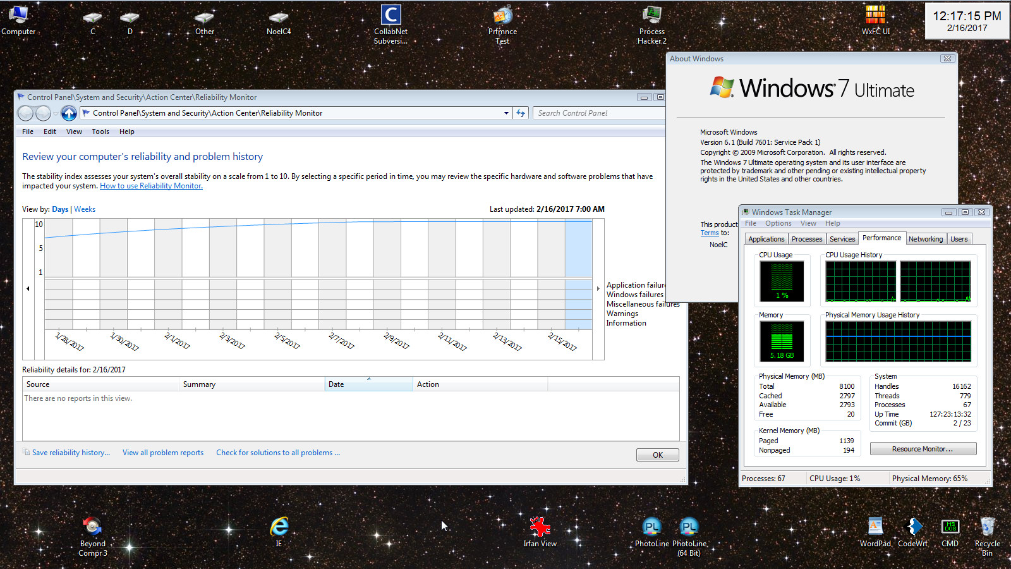Click the Resource Monitor button
Image resolution: width=1011 pixels, height=569 pixels.
pyautogui.click(x=923, y=449)
